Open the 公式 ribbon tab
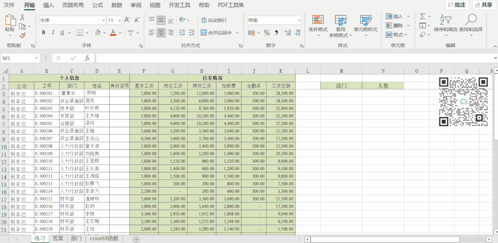This screenshot has height=243, width=498. tap(97, 5)
